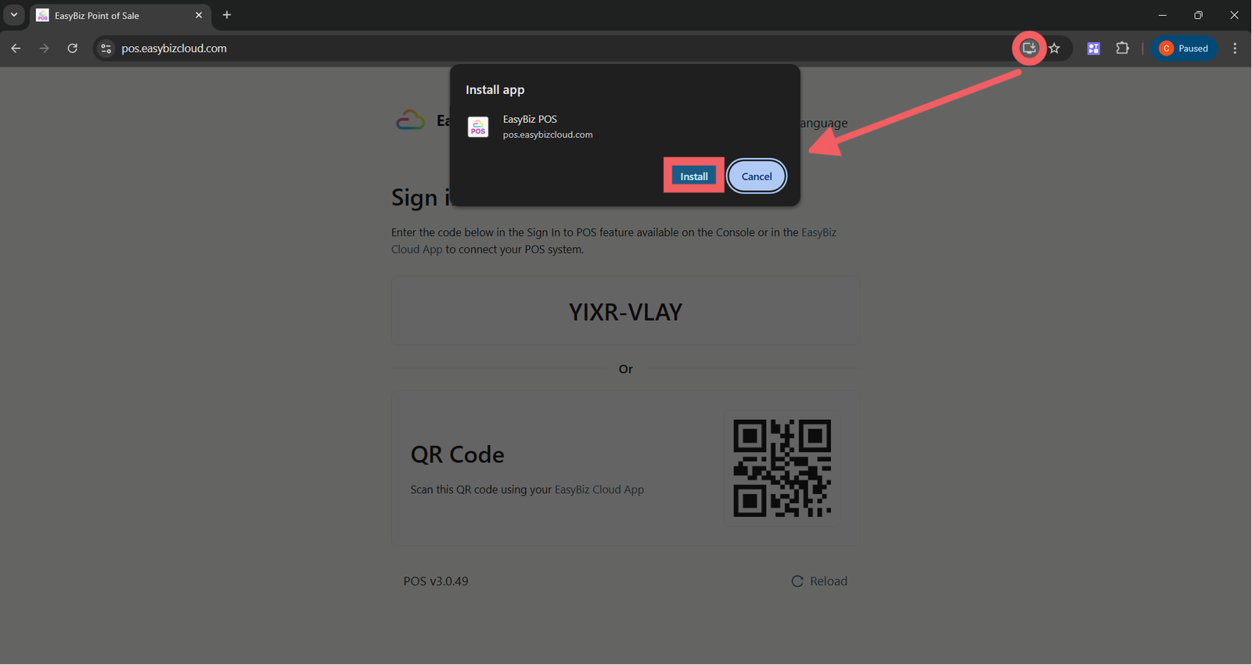Open the Paused profile menu

(1184, 49)
